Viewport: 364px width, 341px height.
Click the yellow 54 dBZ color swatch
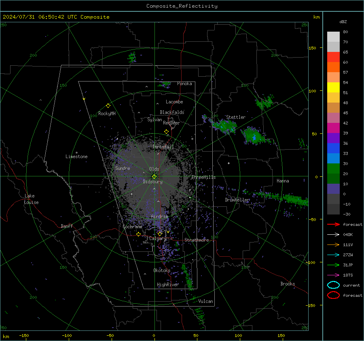tap(333, 87)
